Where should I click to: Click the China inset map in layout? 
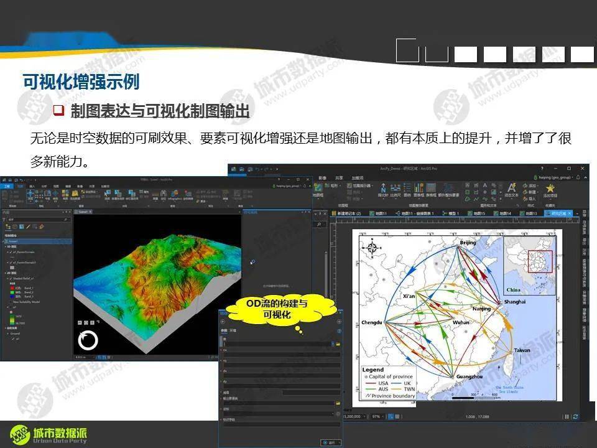pos(530,265)
